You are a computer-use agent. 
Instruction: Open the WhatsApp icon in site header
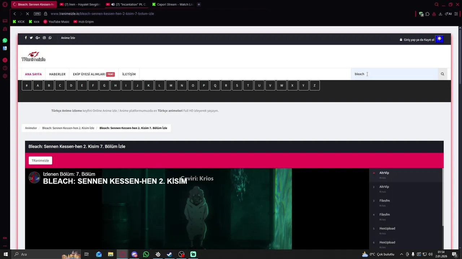(x=50, y=38)
